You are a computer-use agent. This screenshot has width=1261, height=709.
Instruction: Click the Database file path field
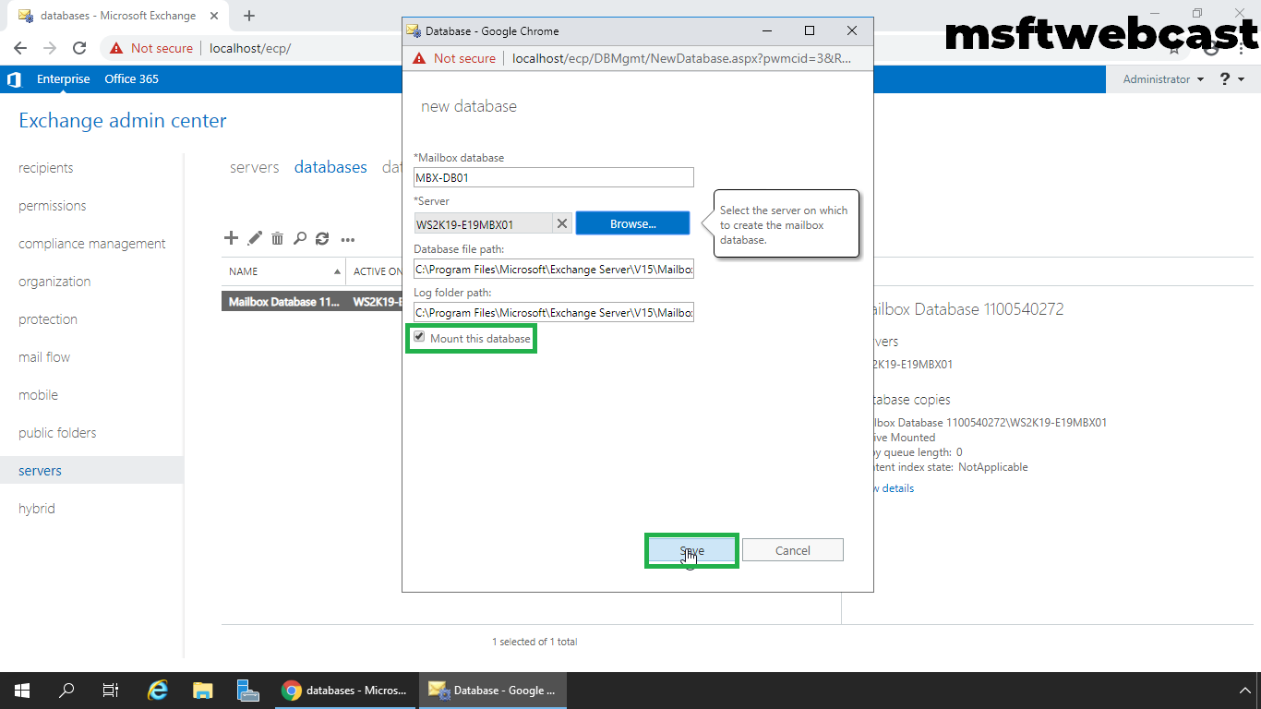[x=553, y=269]
